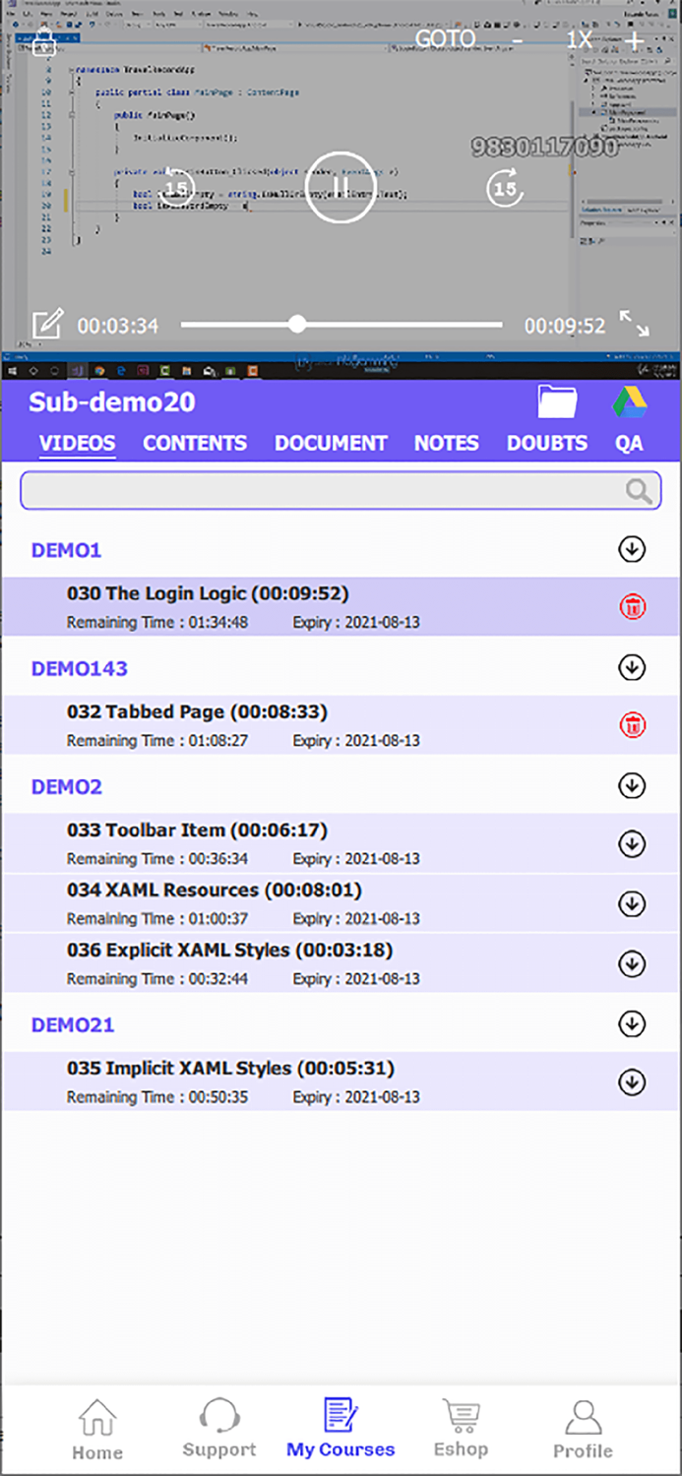
Task: Download 034 XAML Resources video
Action: [632, 903]
